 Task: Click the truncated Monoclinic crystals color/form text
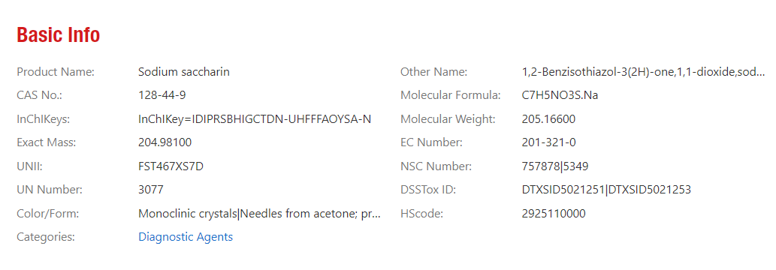(x=260, y=214)
